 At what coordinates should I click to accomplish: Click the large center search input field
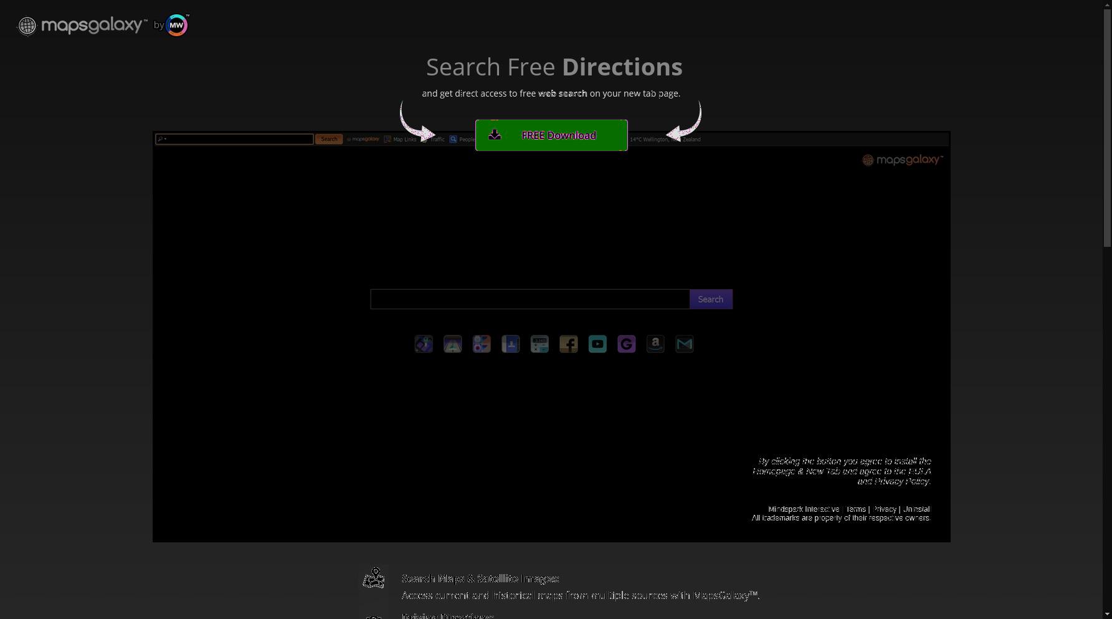coord(530,299)
